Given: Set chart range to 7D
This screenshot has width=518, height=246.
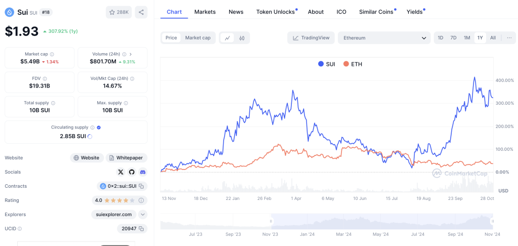Looking at the screenshot, I should pos(453,37).
